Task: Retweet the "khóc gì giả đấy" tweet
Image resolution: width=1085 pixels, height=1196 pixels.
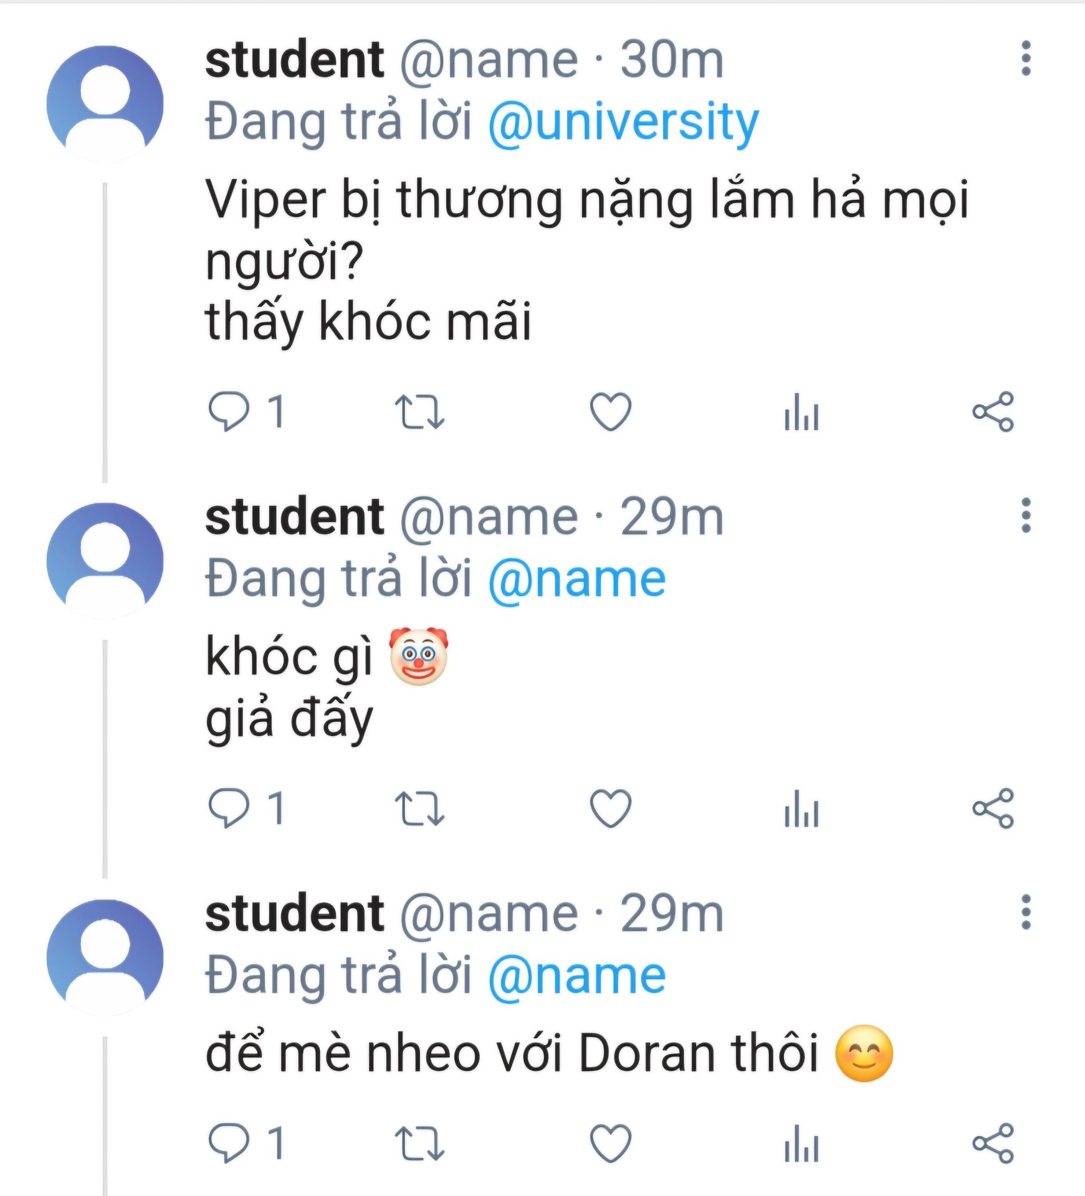Action: tap(419, 809)
